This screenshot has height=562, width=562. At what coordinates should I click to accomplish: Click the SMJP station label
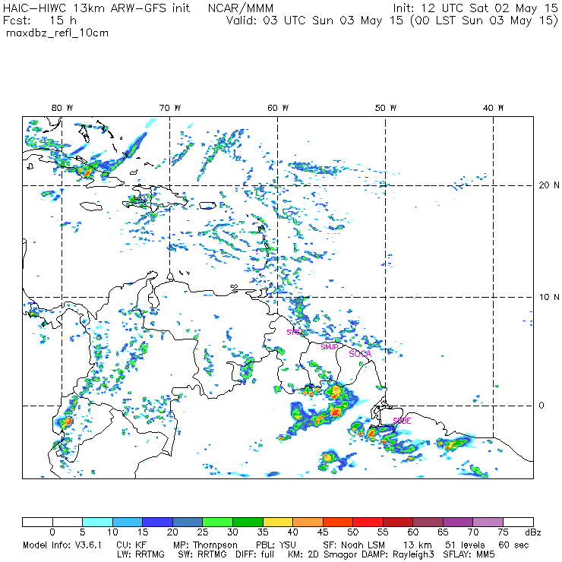[330, 347]
